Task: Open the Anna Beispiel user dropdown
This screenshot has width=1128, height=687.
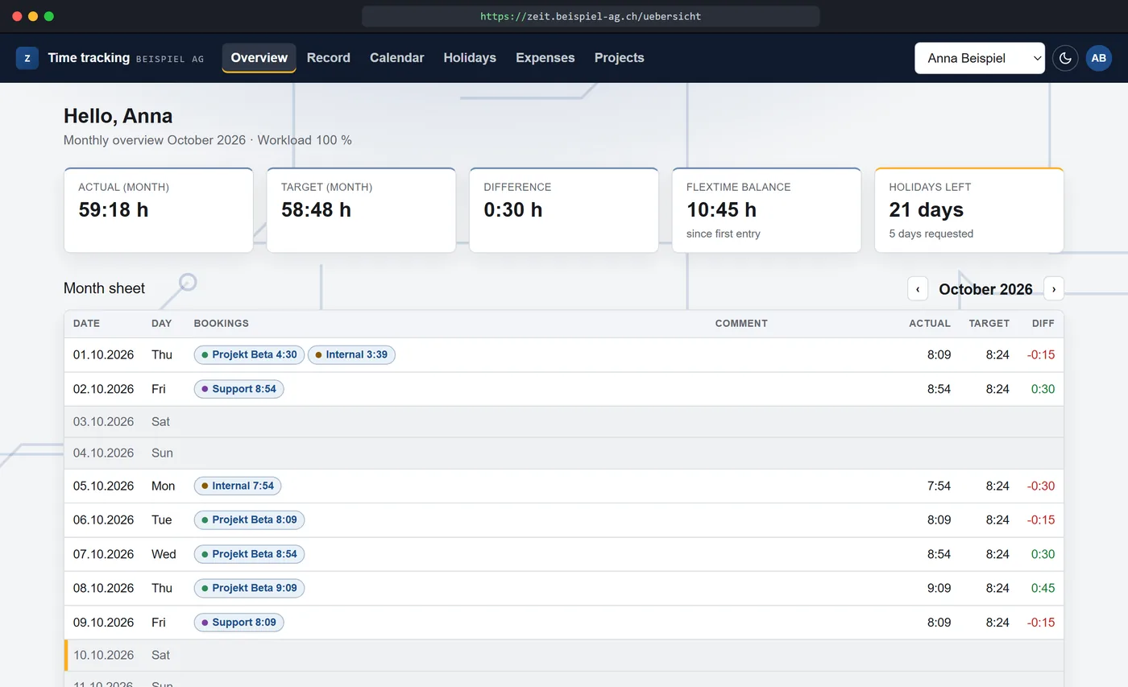Action: pyautogui.click(x=980, y=58)
